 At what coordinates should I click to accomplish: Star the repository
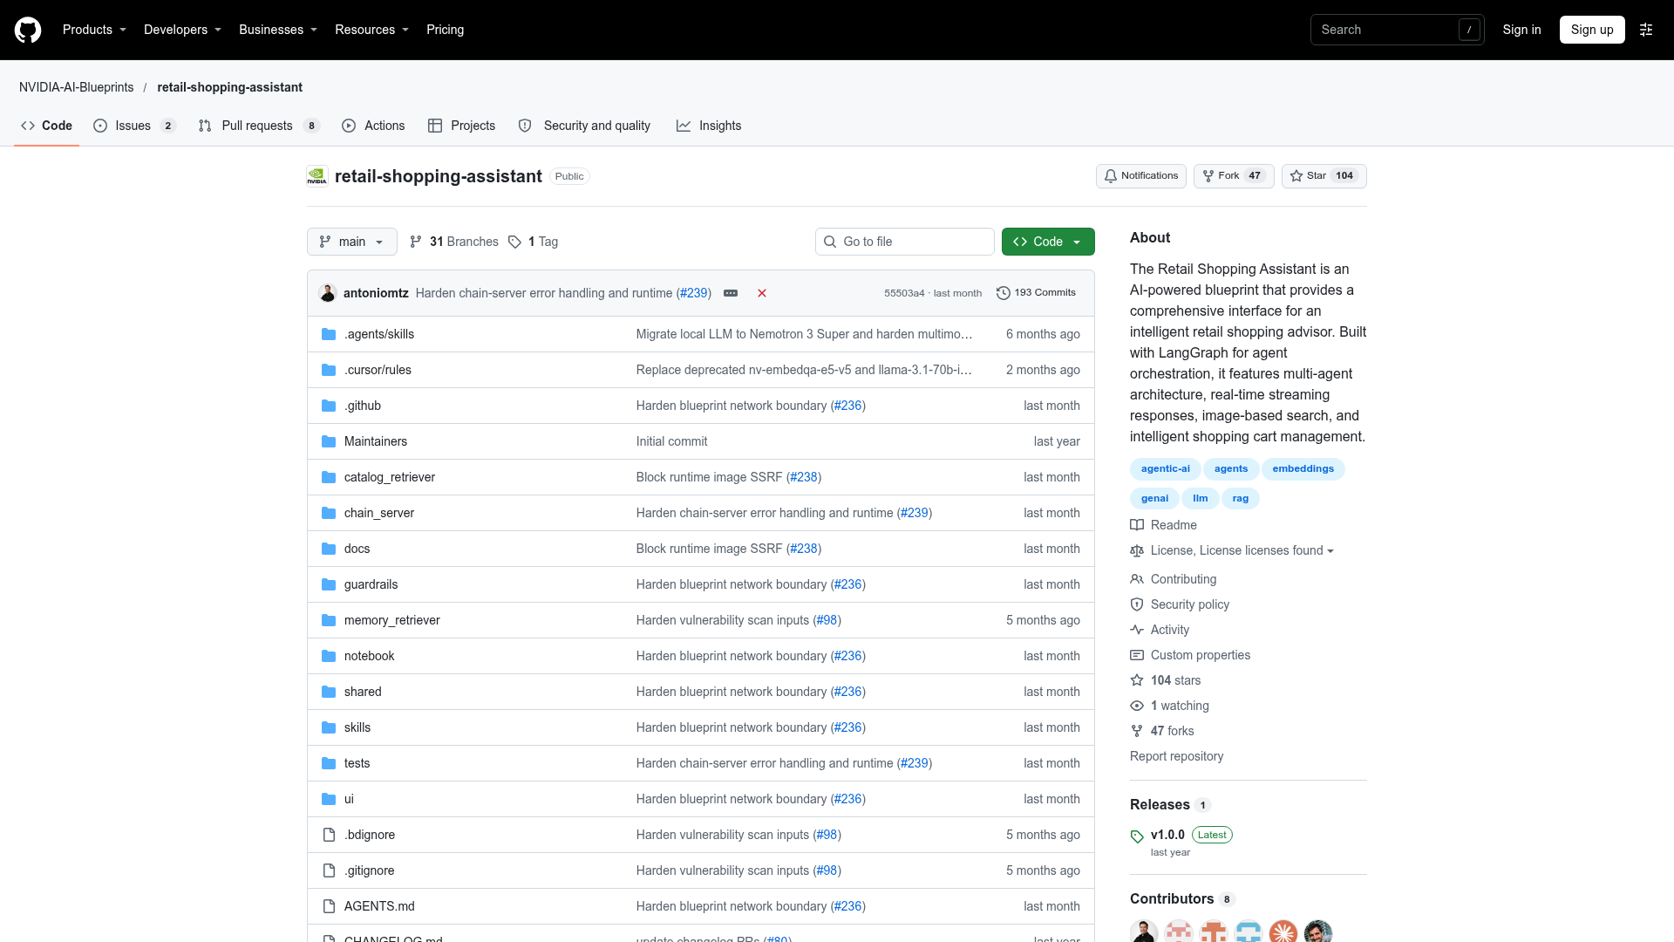(x=1324, y=176)
